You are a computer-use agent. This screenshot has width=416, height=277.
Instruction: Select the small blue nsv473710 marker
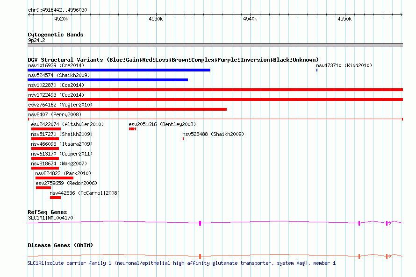(317, 70)
